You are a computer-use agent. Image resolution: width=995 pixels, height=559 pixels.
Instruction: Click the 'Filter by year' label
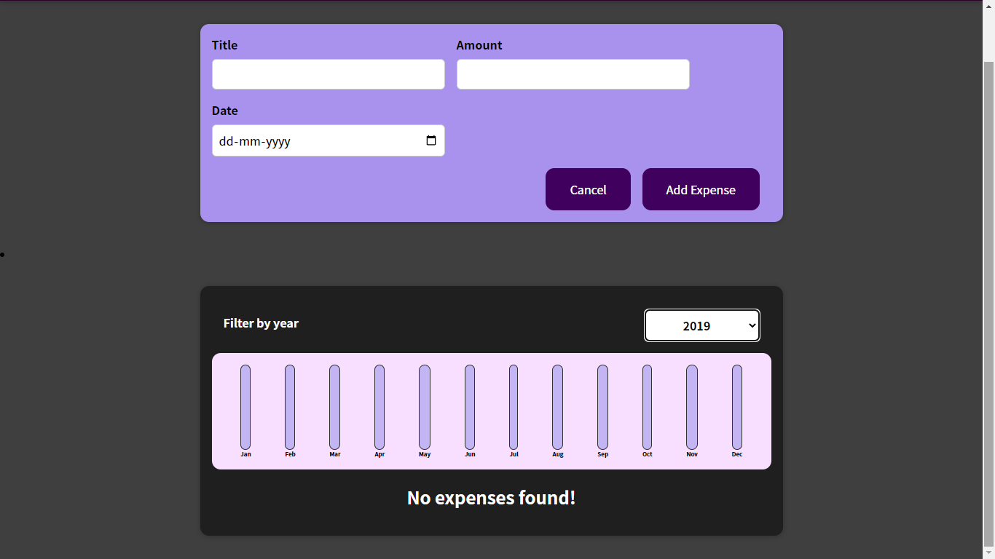[261, 323]
